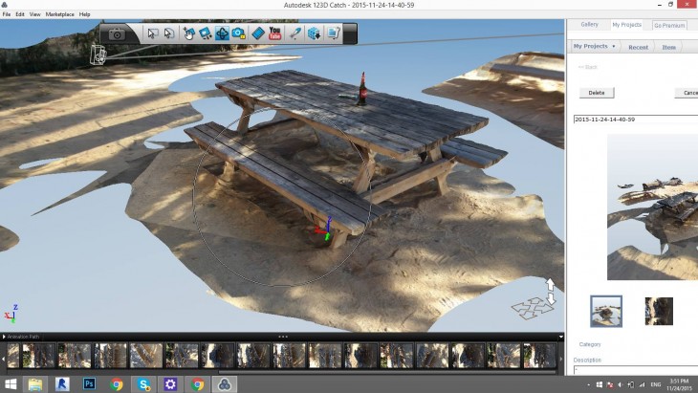Image resolution: width=698 pixels, height=393 pixels.
Task: Choose the lasso selection tool
Action: coord(169,33)
